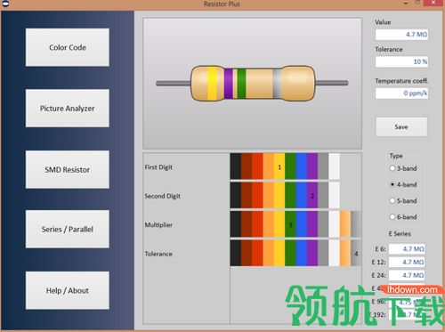Click the E 12 series value field
Viewport: 445px width, 332px height.
[x=407, y=262]
